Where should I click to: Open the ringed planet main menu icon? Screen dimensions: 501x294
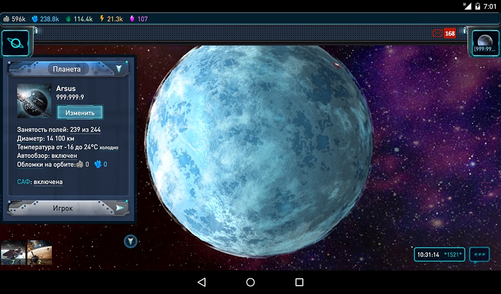(x=15, y=43)
